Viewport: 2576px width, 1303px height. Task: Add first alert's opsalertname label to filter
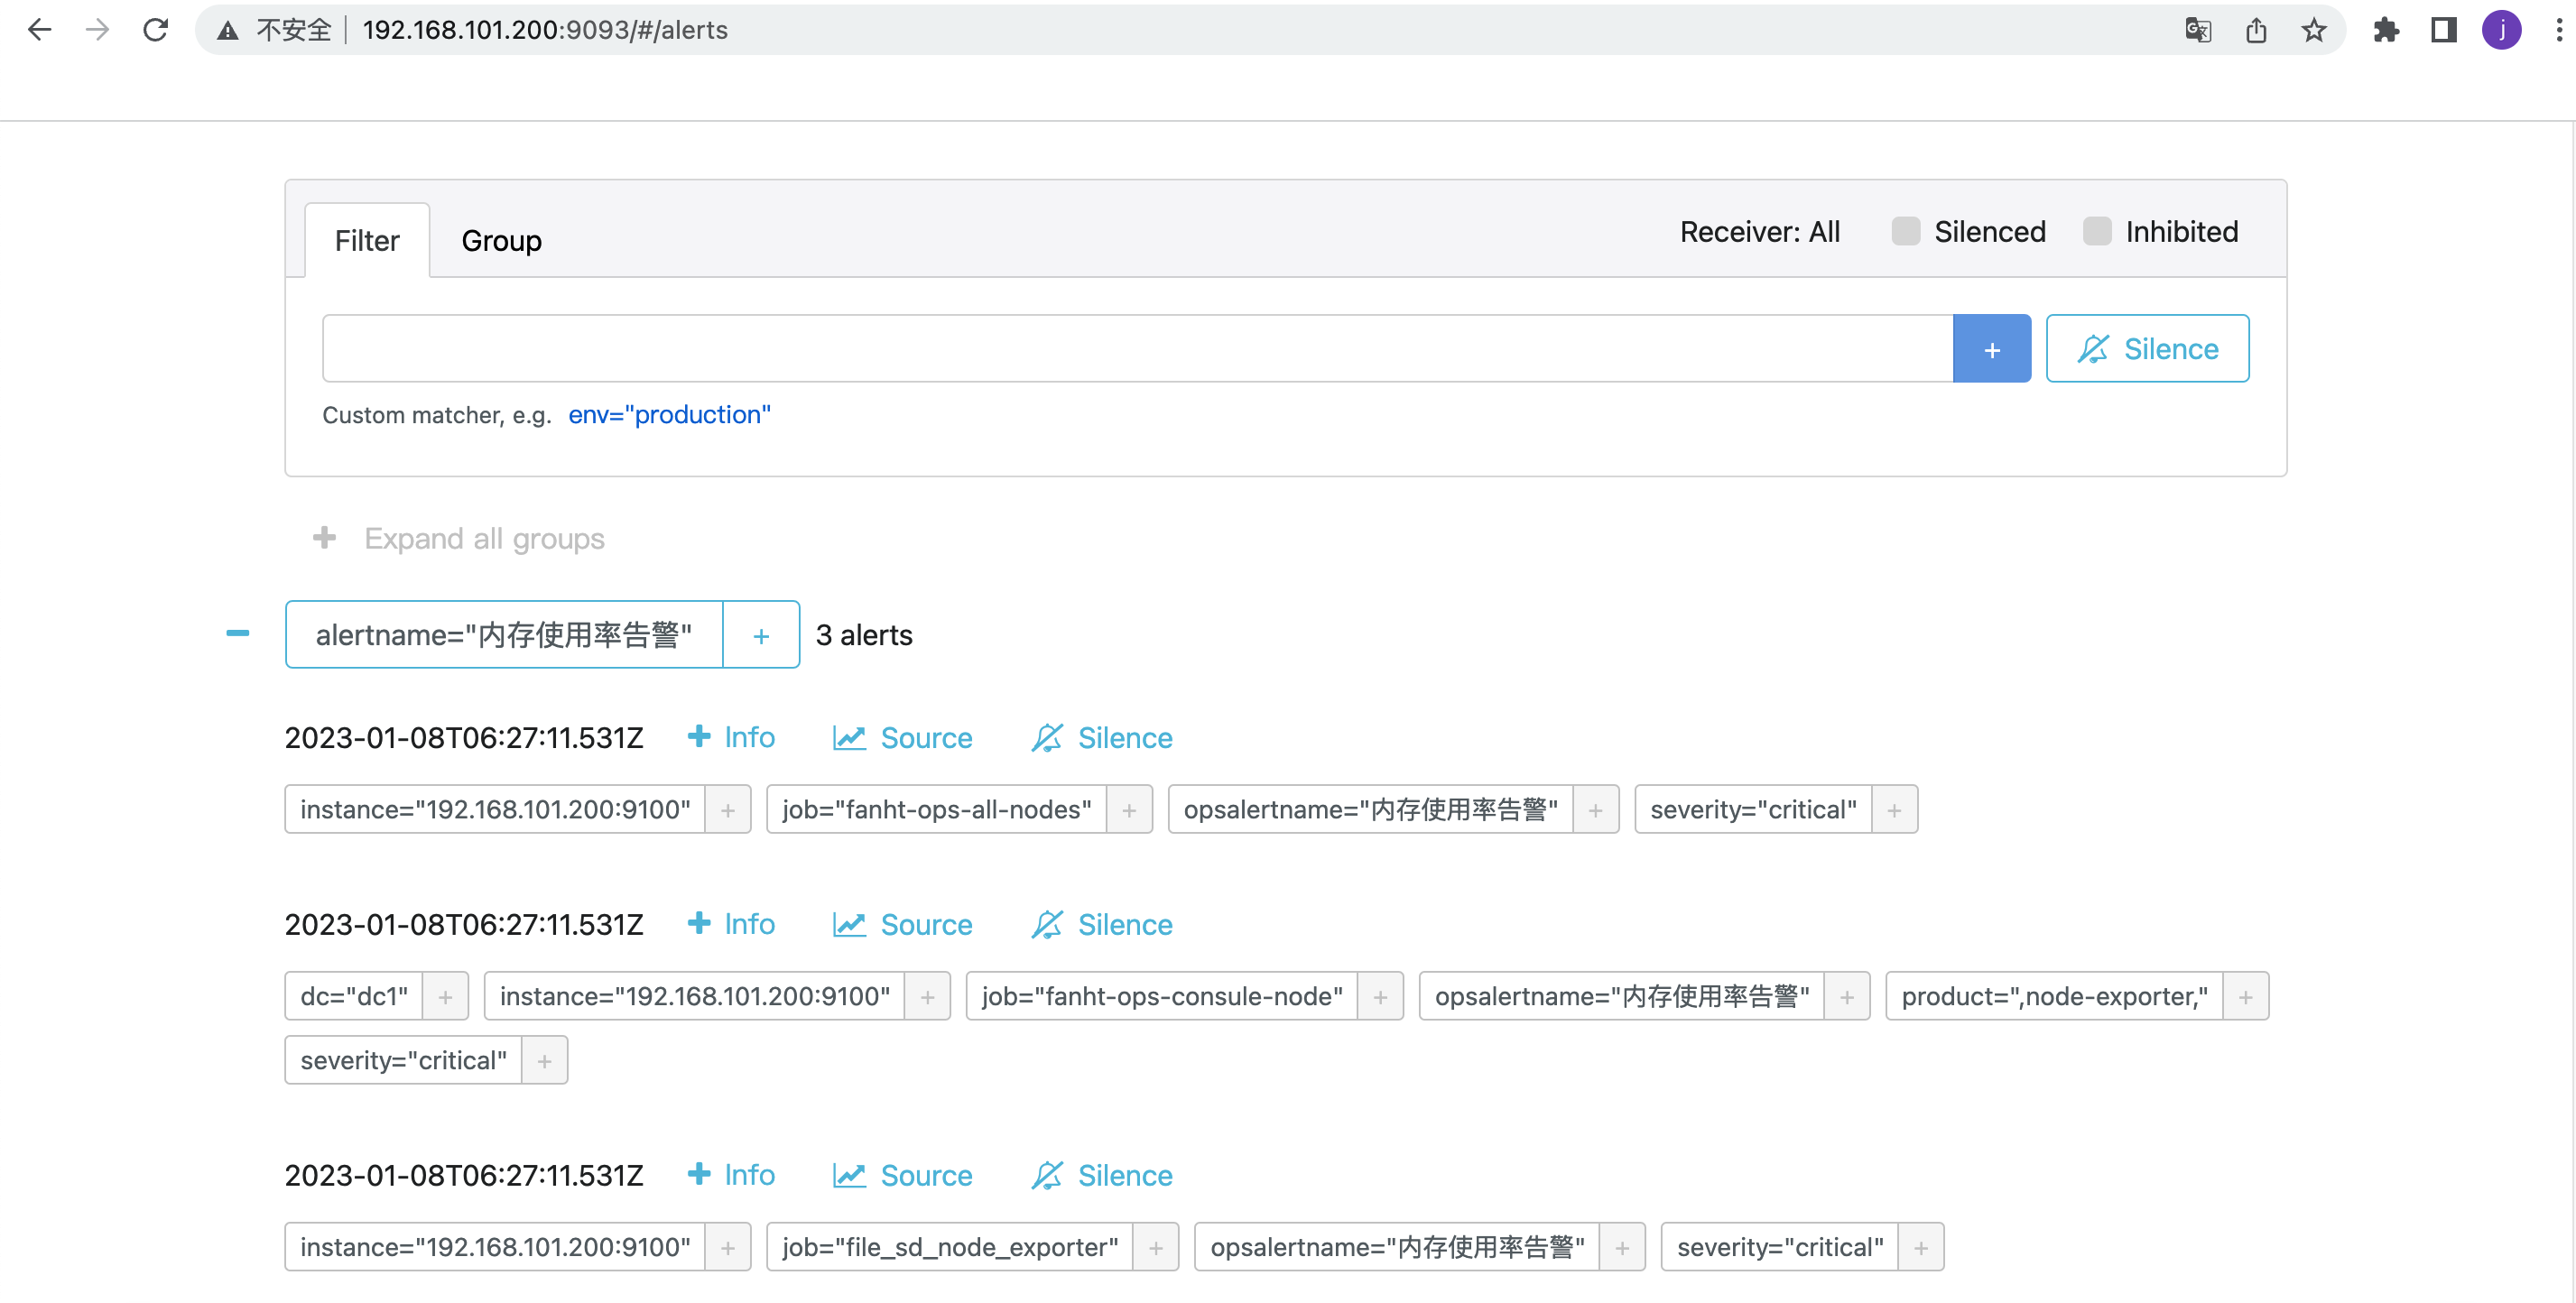point(1596,809)
